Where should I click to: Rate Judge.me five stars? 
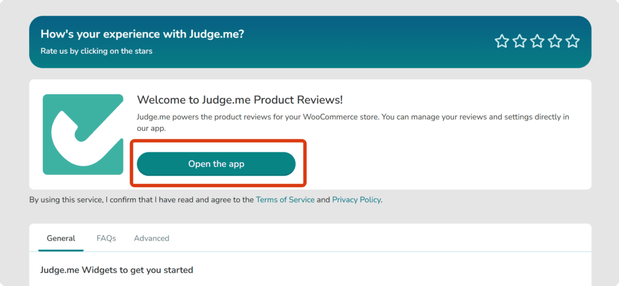[572, 41]
